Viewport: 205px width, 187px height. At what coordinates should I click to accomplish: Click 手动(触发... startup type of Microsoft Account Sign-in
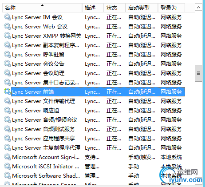tap(142, 157)
